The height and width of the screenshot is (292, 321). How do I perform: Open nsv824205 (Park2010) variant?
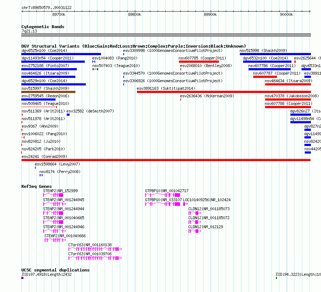pos(43,149)
